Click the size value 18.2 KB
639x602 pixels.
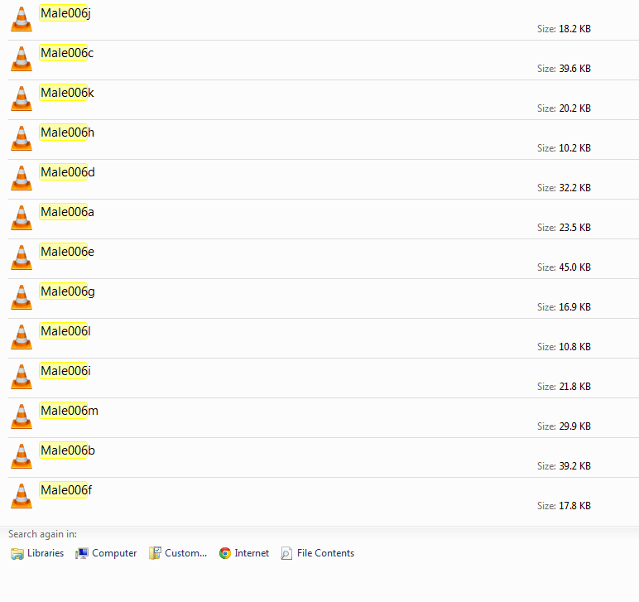tap(574, 29)
